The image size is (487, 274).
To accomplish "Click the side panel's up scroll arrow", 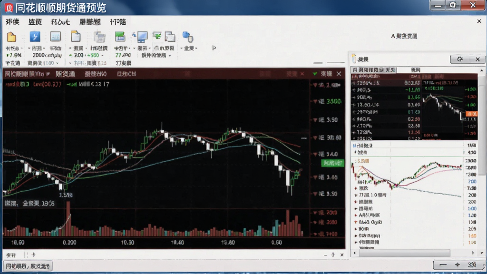I will pos(482,70).
